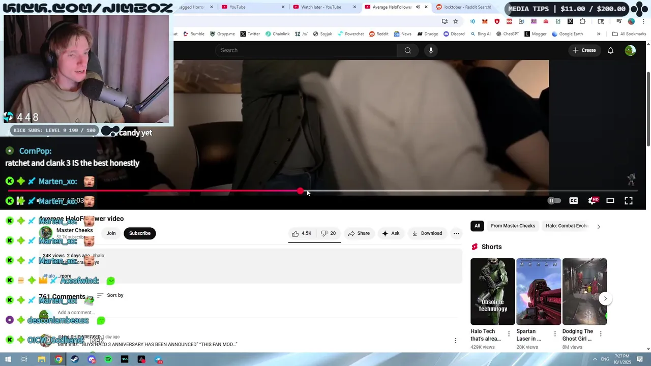Switch to the locktober Reddit Search tab

click(x=468, y=7)
